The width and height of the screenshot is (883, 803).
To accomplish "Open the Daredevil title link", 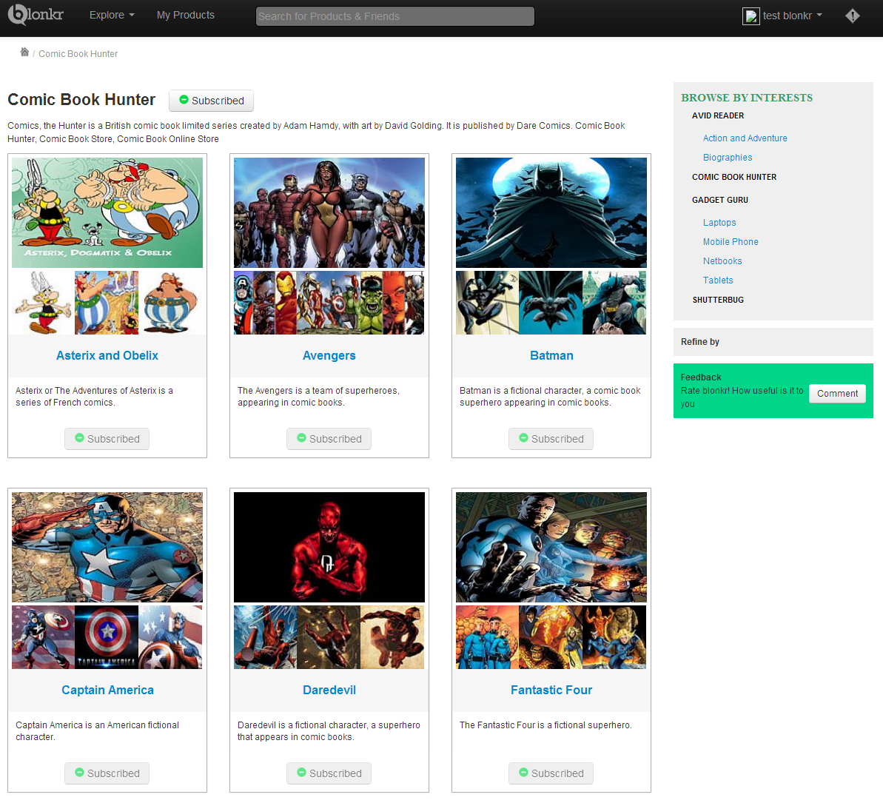I will tap(329, 691).
